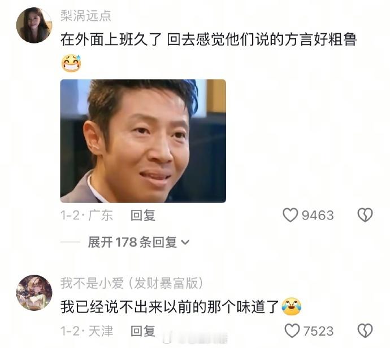Tap the 1-2·广东 date location label
390x348 pixels.
point(87,215)
